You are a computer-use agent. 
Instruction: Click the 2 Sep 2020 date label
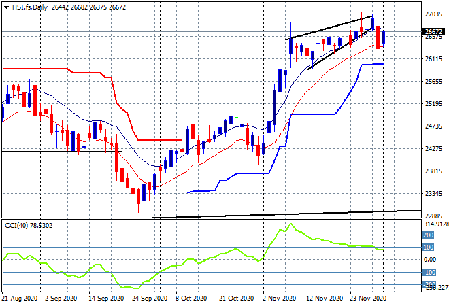pos(61,299)
